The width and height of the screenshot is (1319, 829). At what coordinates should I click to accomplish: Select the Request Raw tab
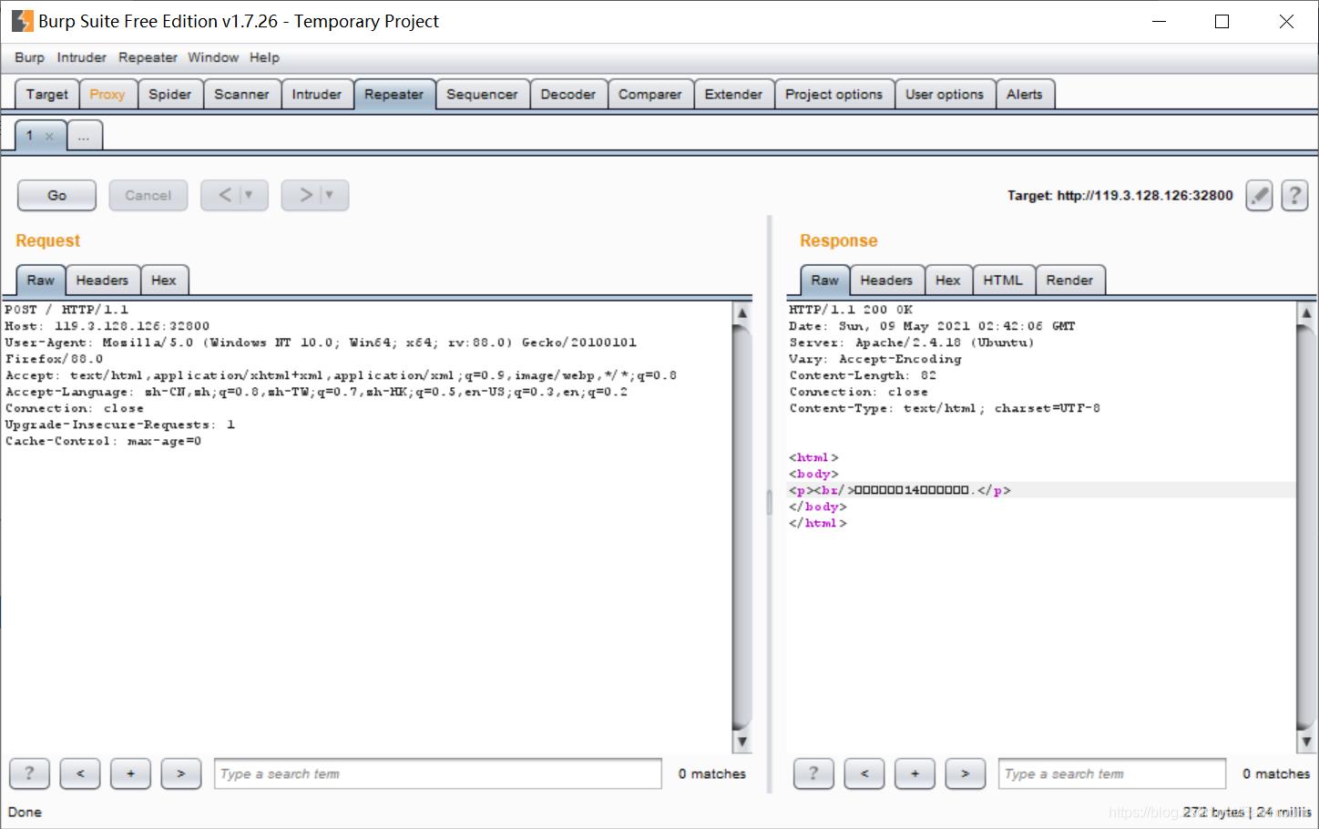40,280
